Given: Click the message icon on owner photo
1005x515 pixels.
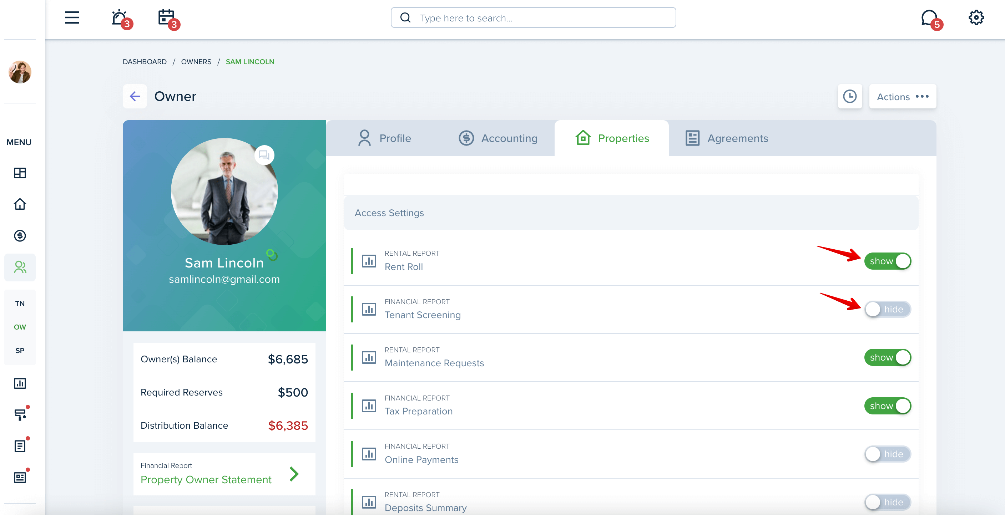Looking at the screenshot, I should tap(264, 155).
